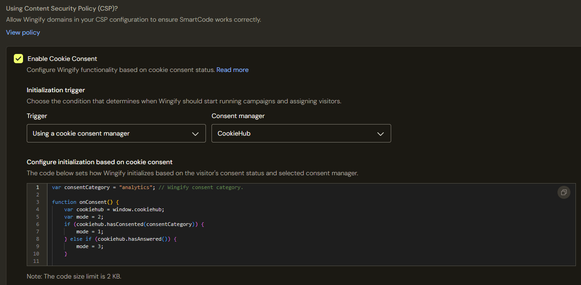Open the View policy link
Screen dimensions: 581x285
coord(23,32)
